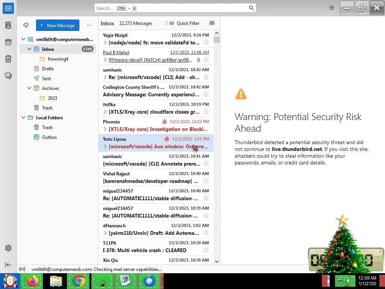This screenshot has height=289, width=385.
Task: Open the Vishal Rajput developer-roadmap message
Action: [x=156, y=177]
